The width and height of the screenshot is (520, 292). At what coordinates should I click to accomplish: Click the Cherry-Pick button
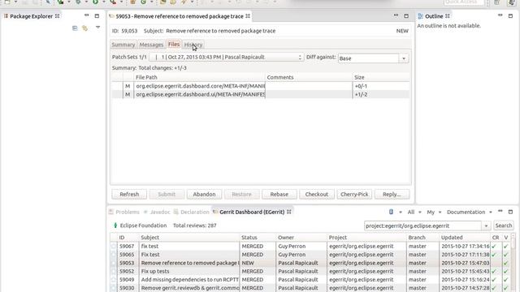(x=354, y=195)
